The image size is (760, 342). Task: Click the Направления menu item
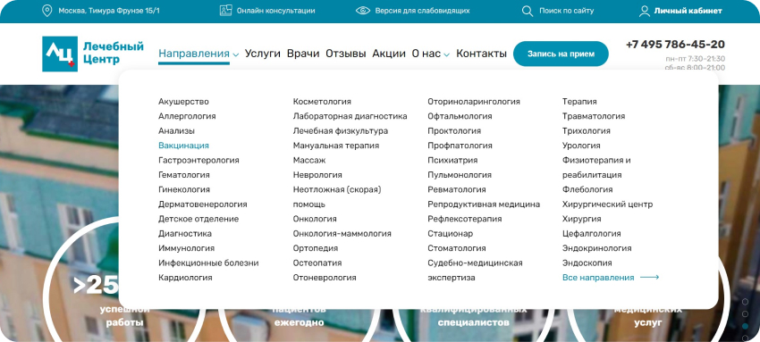point(194,54)
